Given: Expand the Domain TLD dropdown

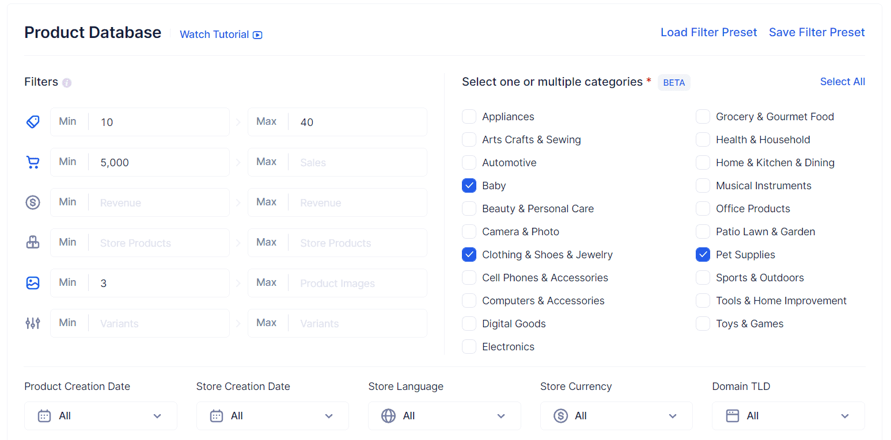Looking at the screenshot, I should 787,415.
